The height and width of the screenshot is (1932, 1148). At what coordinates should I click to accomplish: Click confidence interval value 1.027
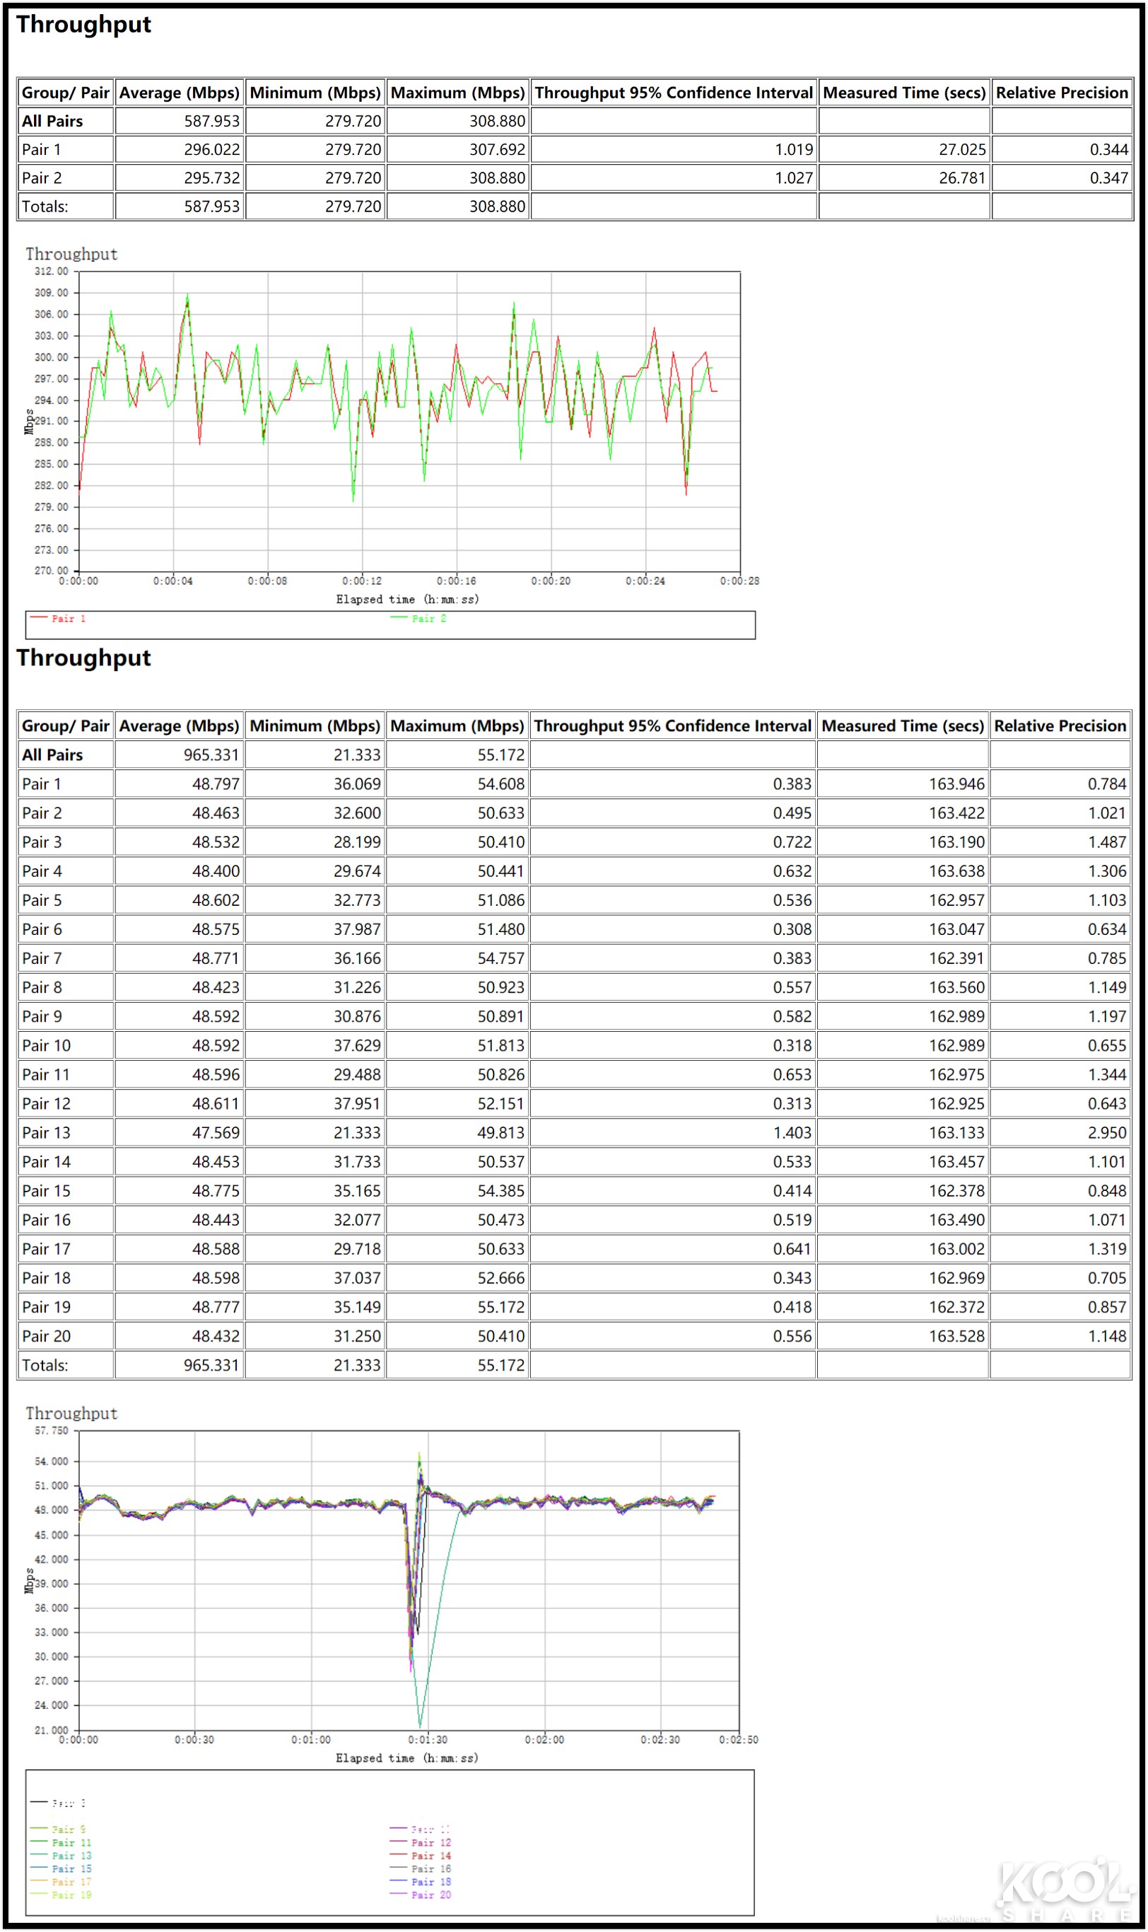(794, 178)
